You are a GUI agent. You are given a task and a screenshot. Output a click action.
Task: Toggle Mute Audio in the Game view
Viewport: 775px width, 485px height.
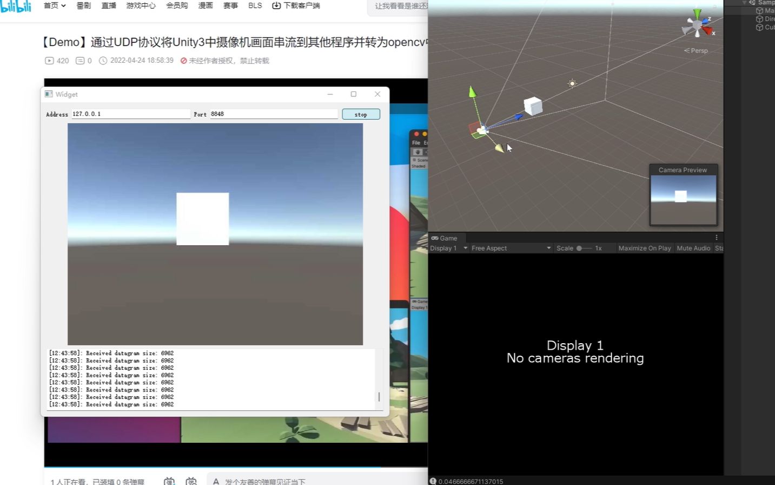693,248
